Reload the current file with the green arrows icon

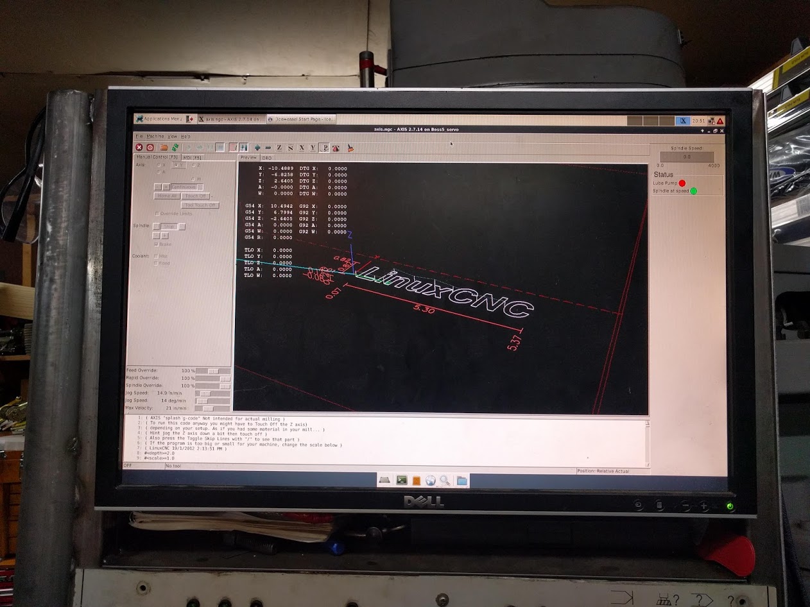(x=175, y=148)
